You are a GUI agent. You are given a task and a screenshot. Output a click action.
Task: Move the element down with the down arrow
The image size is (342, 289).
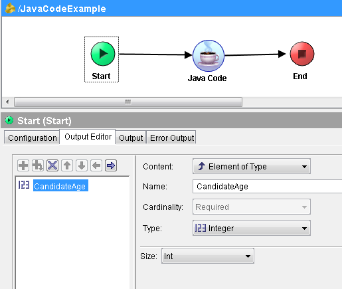pos(82,165)
